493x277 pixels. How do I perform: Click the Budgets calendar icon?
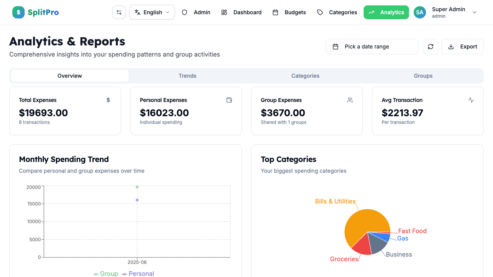(x=275, y=12)
